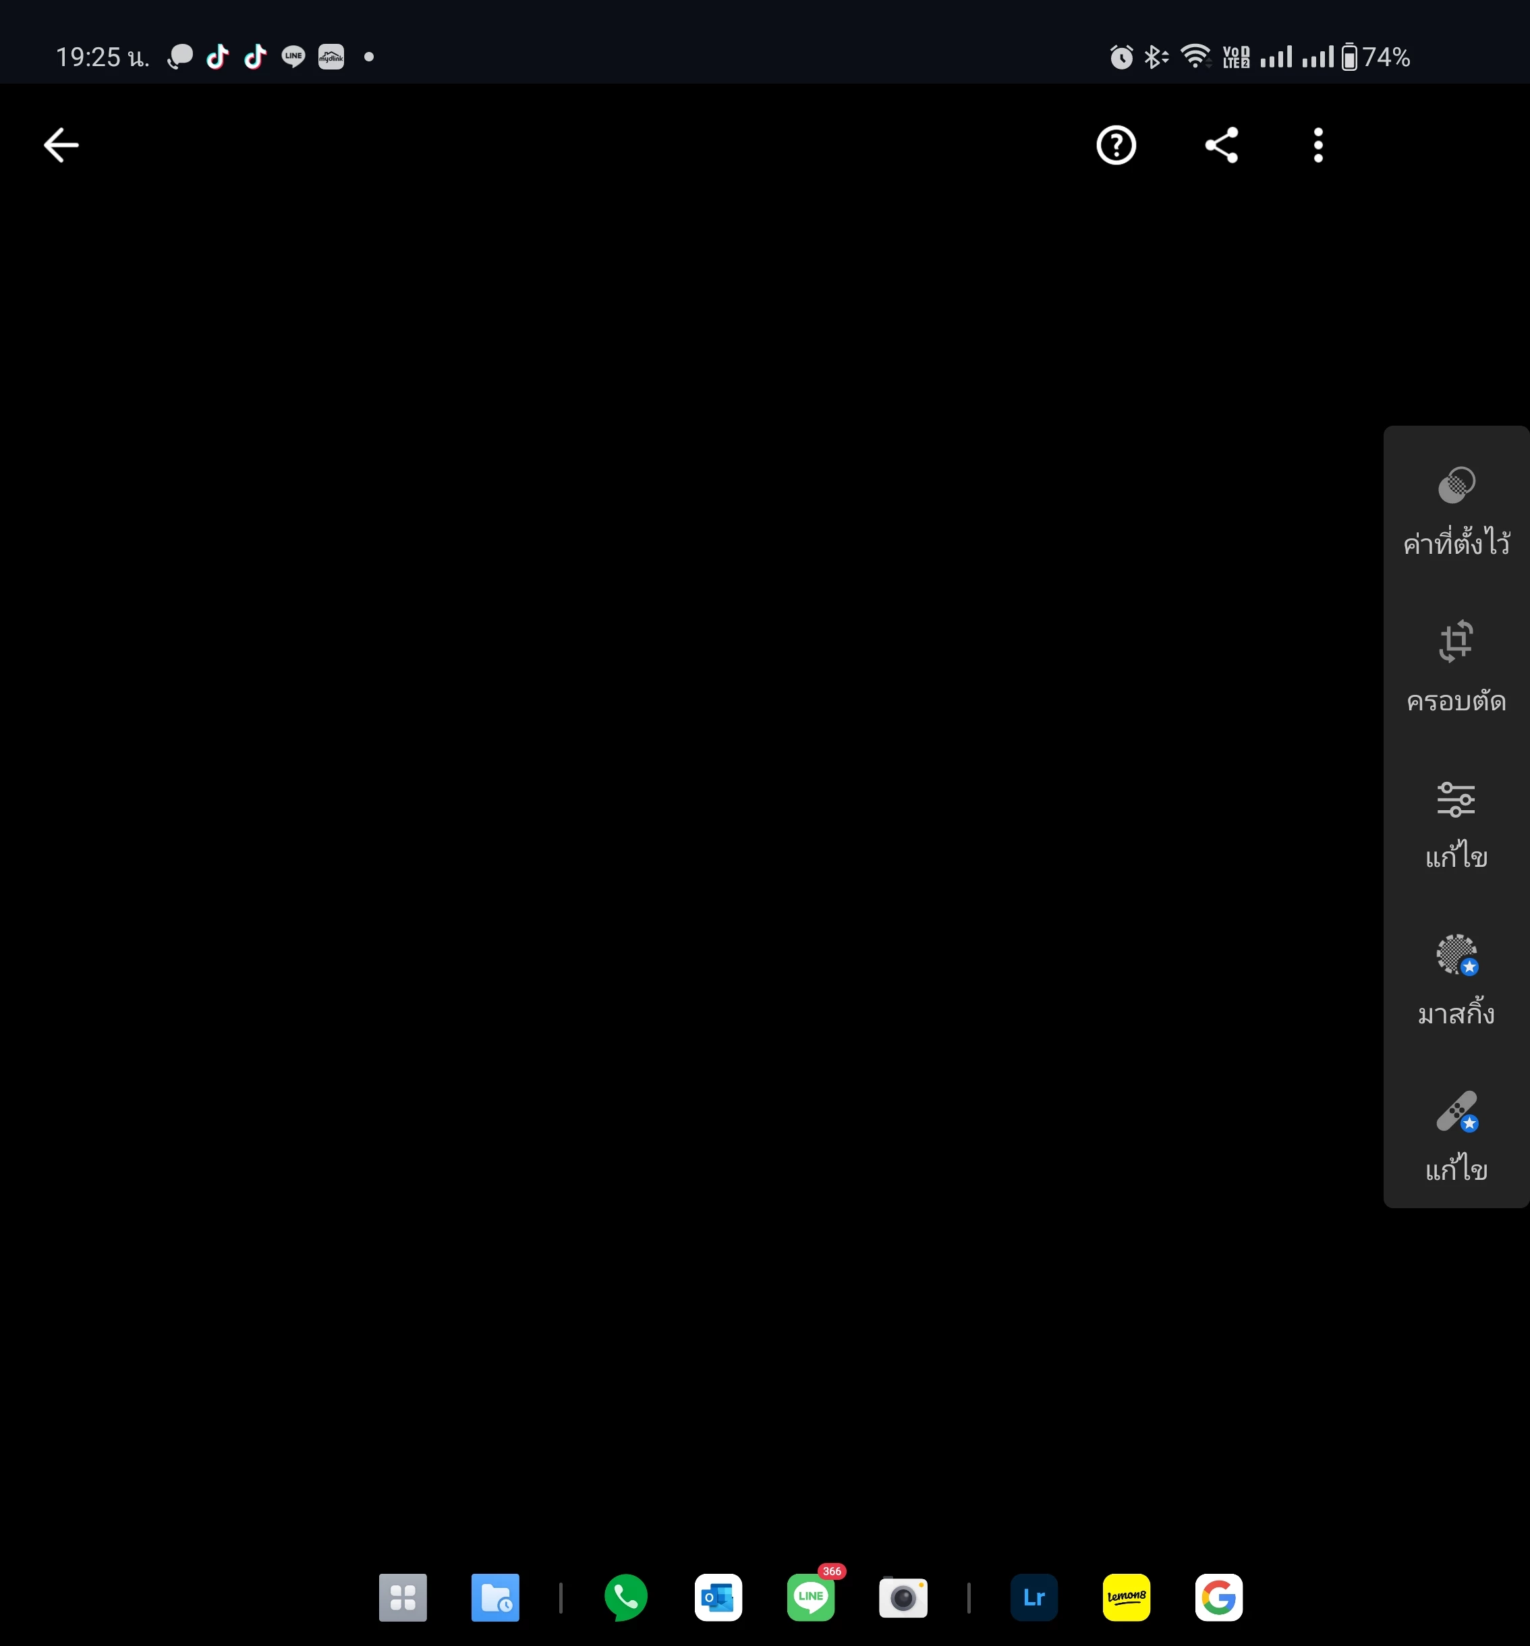Open LINE app with 366 badge
The height and width of the screenshot is (1646, 1530).
point(811,1597)
